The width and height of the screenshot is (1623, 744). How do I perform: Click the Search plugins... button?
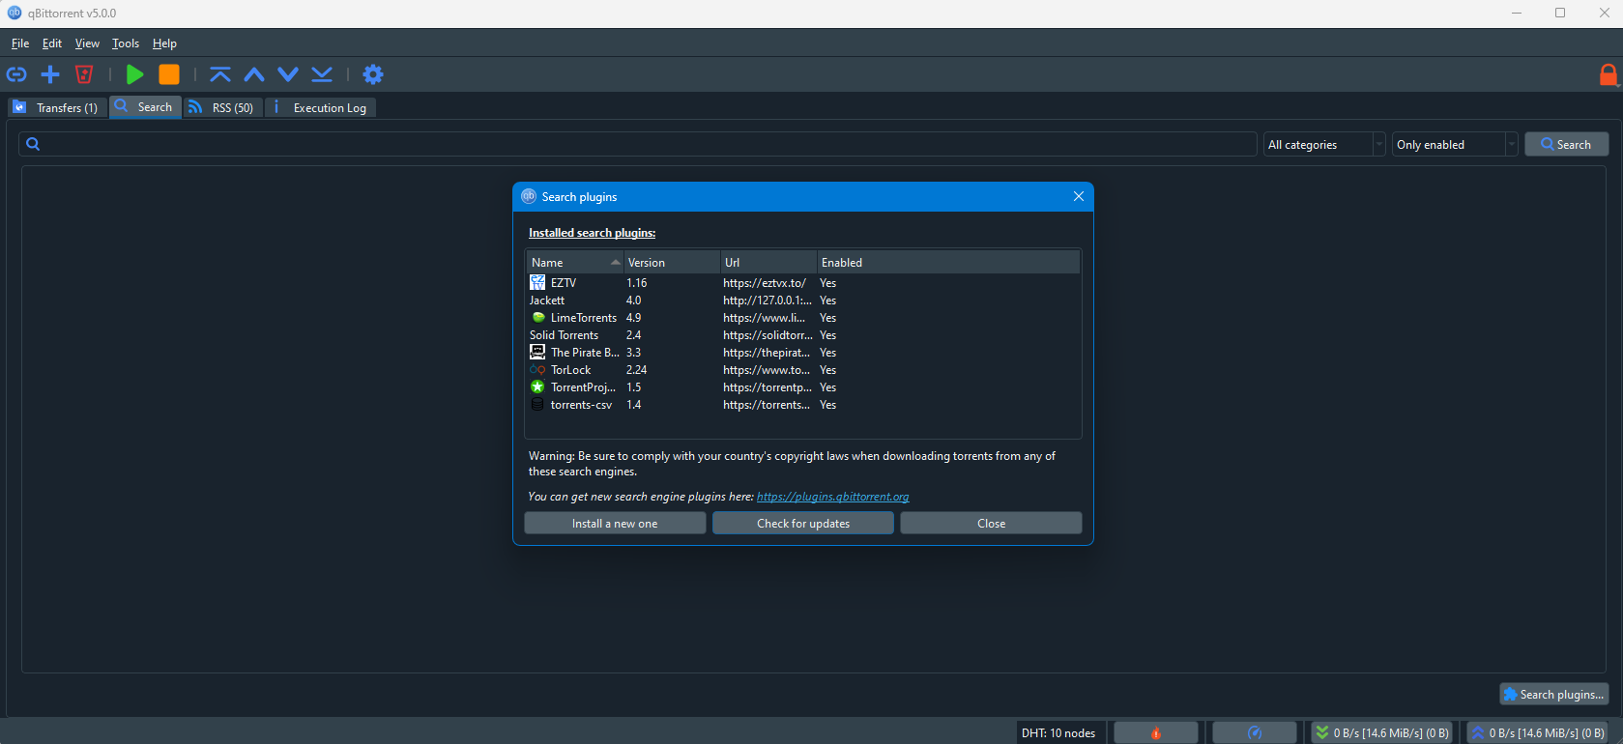(x=1553, y=694)
